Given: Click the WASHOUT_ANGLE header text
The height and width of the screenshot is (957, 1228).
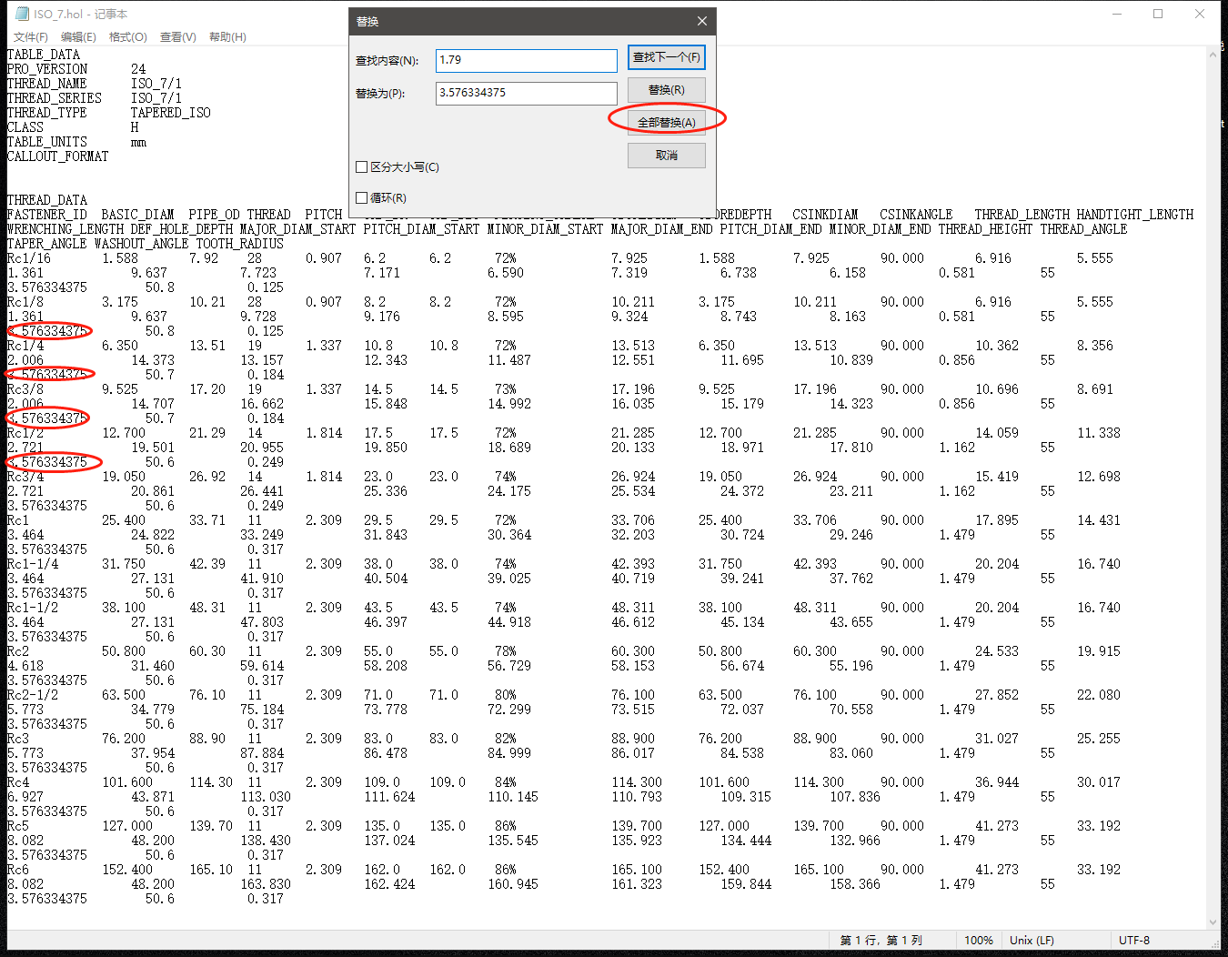Looking at the screenshot, I should click(x=142, y=244).
